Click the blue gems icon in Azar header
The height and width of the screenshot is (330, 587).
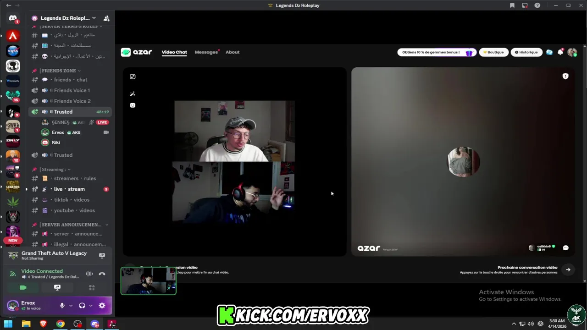[x=549, y=52]
